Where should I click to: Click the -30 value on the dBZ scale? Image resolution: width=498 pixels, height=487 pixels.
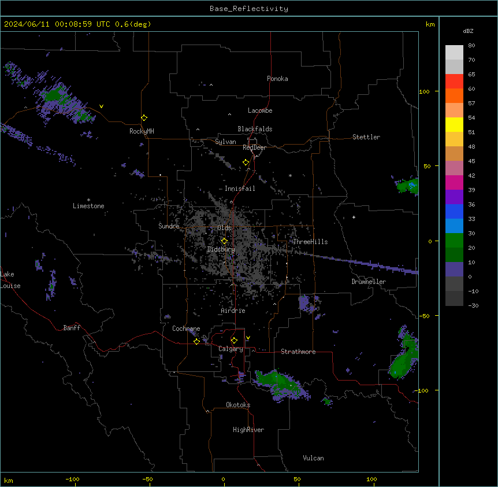pyautogui.click(x=473, y=305)
